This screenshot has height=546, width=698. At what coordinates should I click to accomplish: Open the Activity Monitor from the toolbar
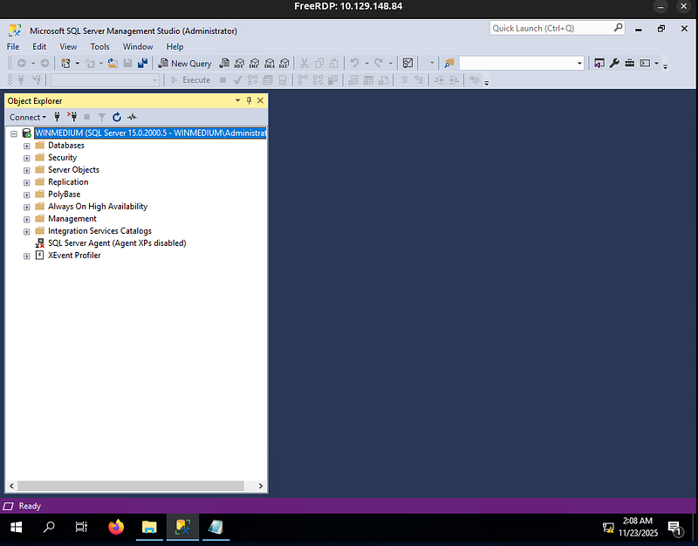click(407, 63)
